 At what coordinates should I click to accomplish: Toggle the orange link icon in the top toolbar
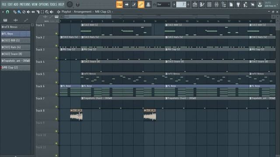tap(141, 4)
